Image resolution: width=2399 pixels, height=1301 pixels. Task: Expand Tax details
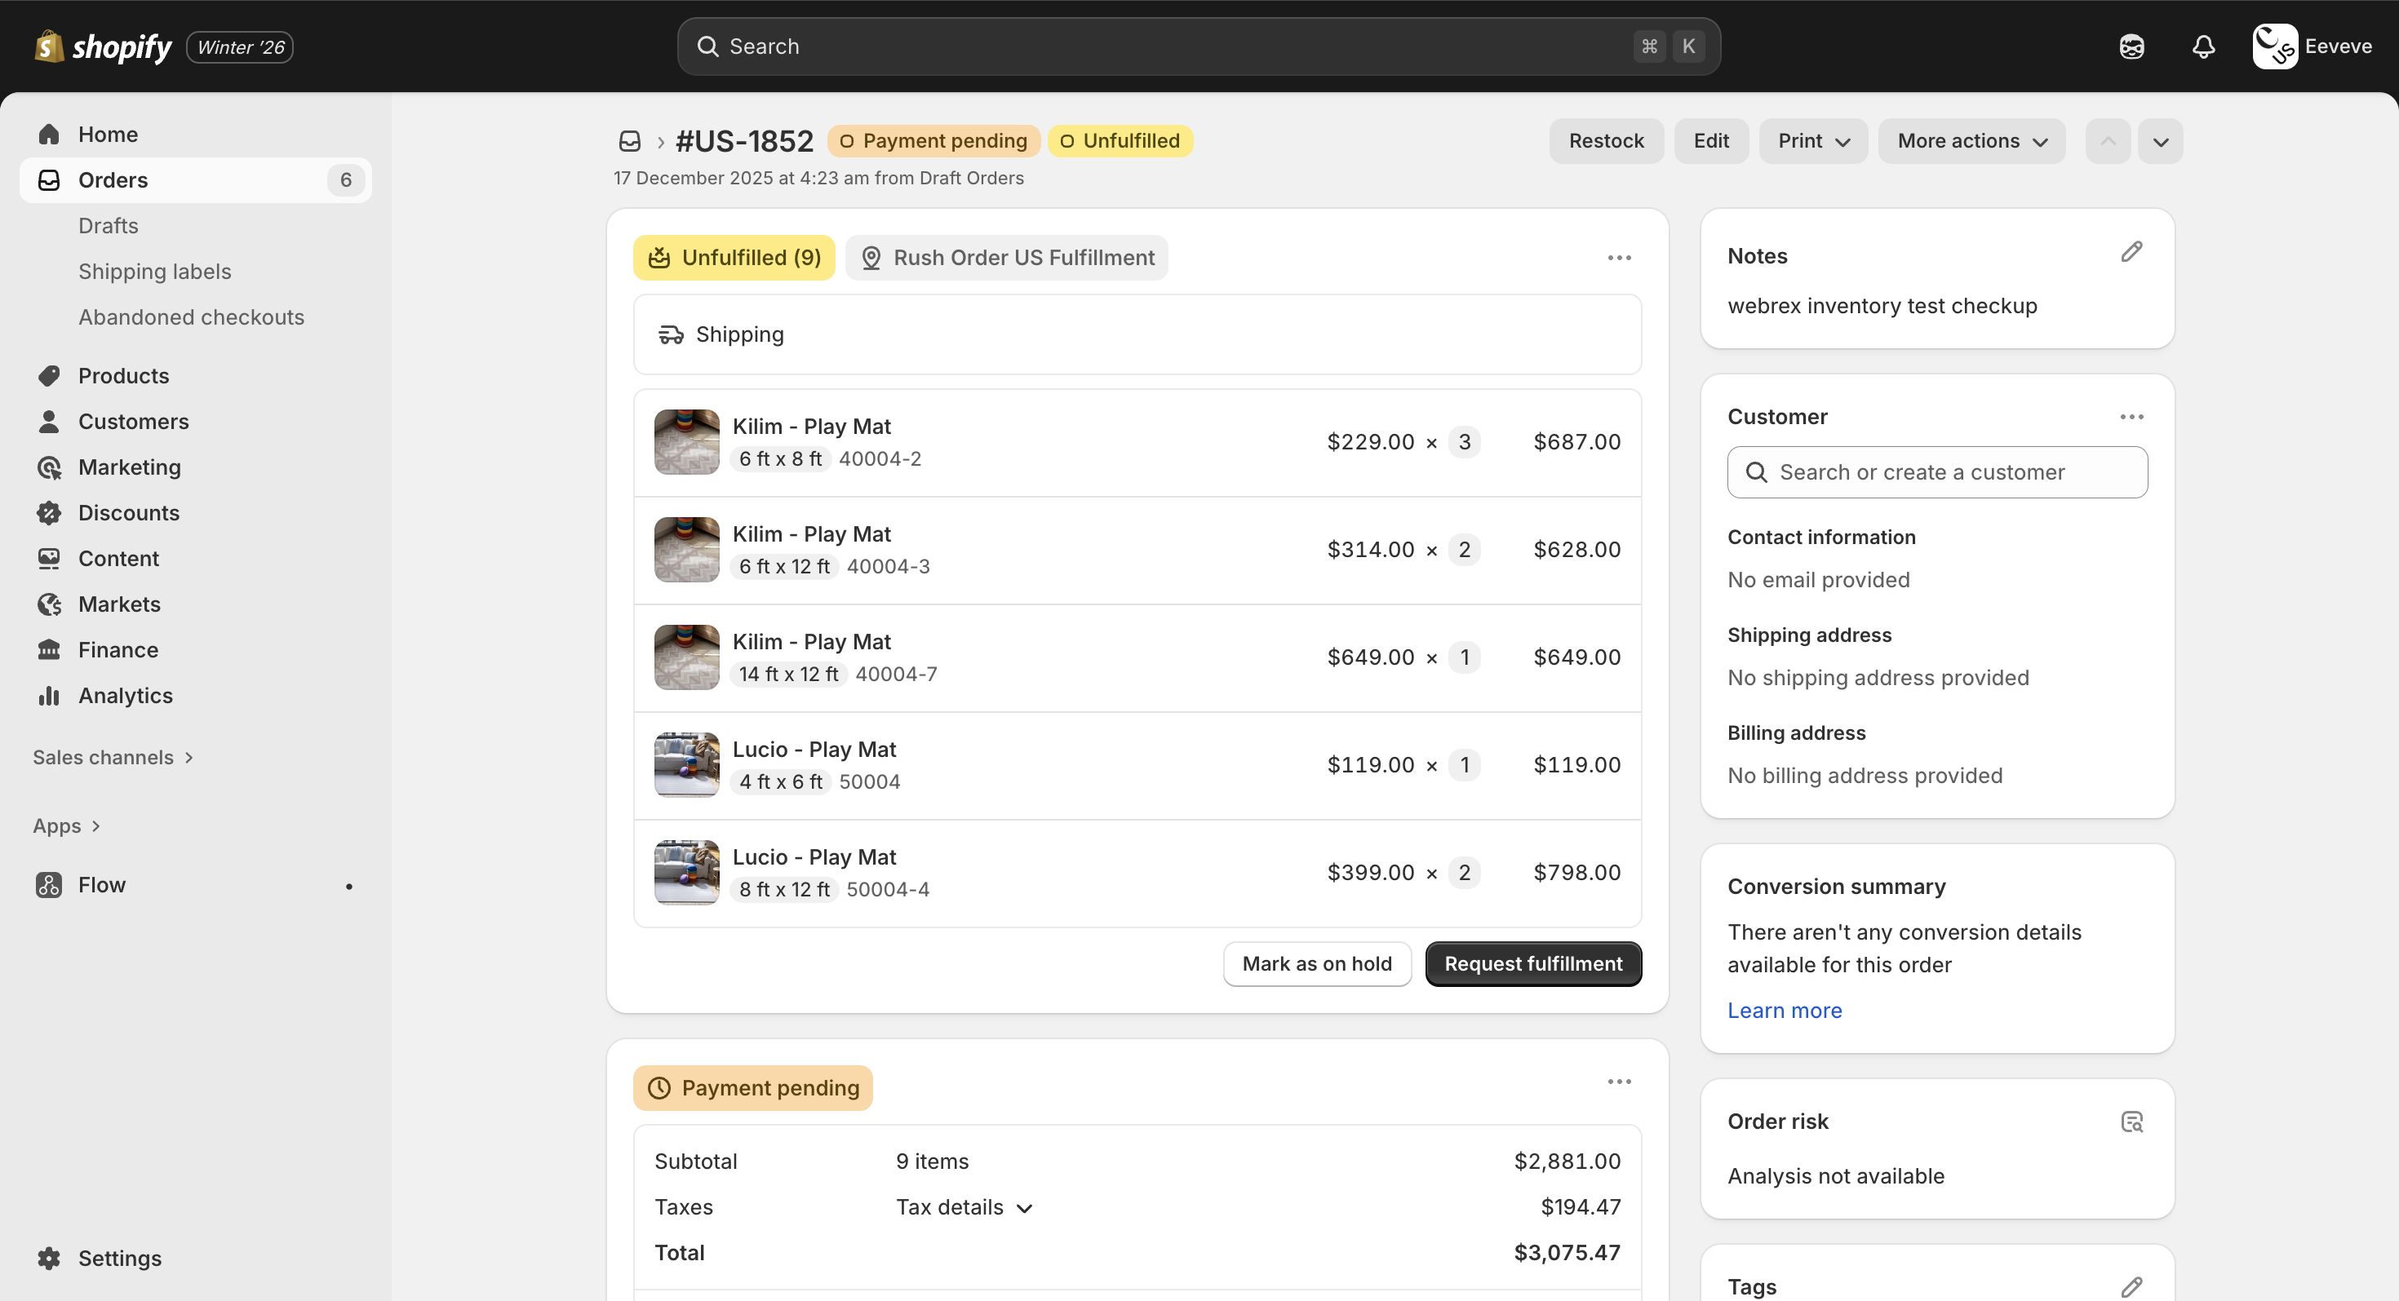coord(963,1206)
